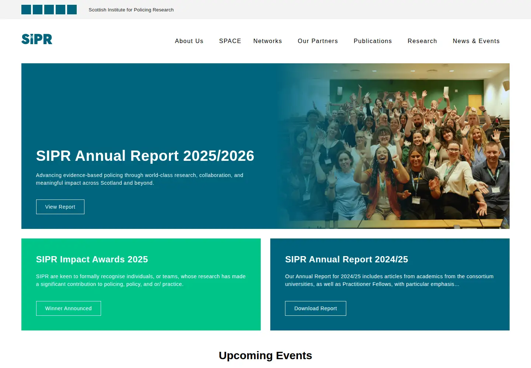
Task: Open the About Us menu
Action: [189, 41]
